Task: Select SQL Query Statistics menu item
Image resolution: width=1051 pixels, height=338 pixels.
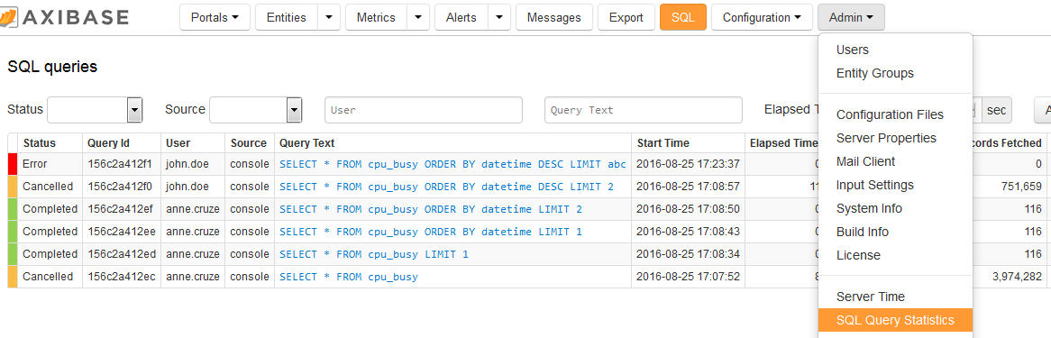Action: click(x=895, y=321)
